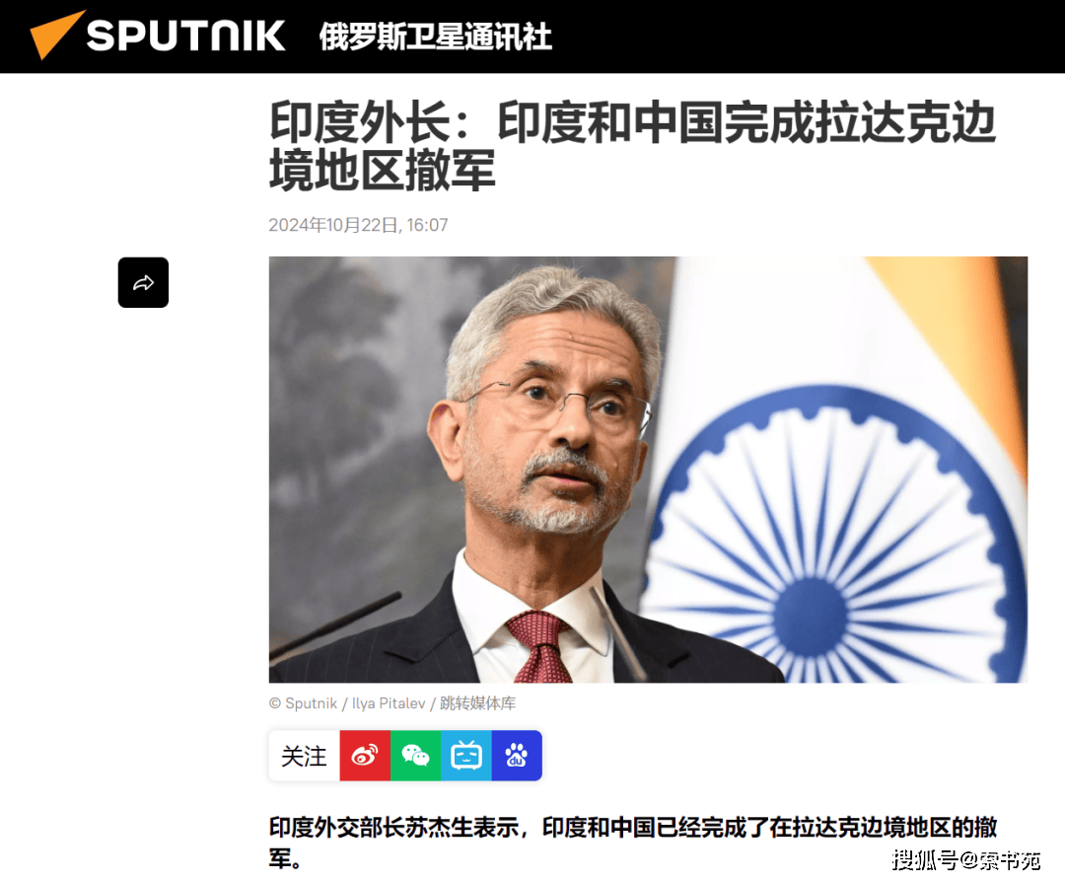
Task: Click the Ilya Pitalev photographer credit
Action: [389, 702]
